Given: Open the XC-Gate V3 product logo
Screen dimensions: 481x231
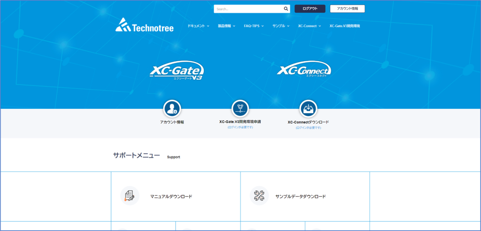Looking at the screenshot, I should click(x=177, y=71).
